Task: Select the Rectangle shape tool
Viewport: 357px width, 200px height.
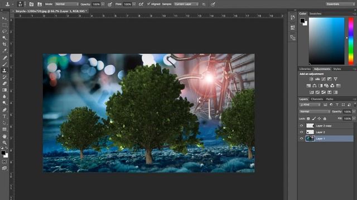Action: [x=4, y=129]
